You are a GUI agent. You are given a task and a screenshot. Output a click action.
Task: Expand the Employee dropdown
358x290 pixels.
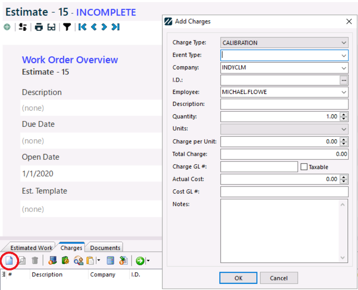[x=343, y=92]
